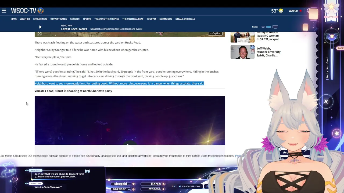344x193 pixels.
Task: Open ACTION 9 section
Action: click(75, 19)
